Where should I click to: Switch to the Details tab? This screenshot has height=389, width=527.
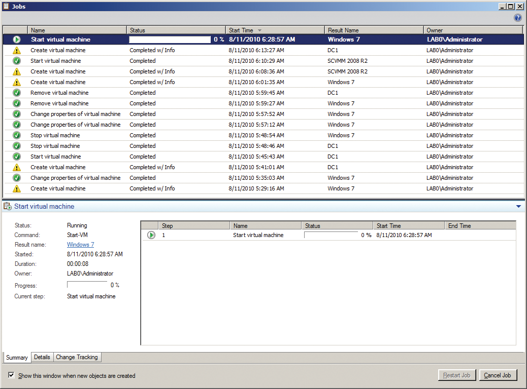[x=42, y=357]
